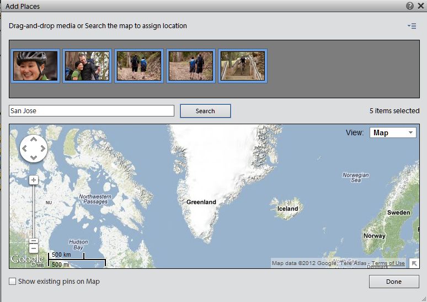Screen dimensions: 427x302
Task: Pan the map right with arrow
Action: (42, 149)
